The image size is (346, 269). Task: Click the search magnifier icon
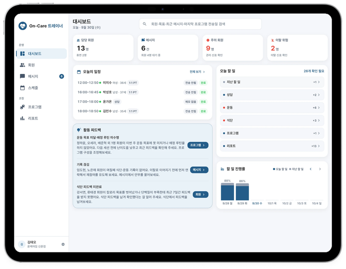pyautogui.click(x=145, y=24)
